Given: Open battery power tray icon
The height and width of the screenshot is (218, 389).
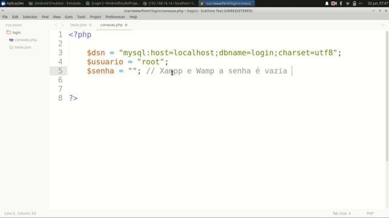Looking at the screenshot, I should pos(354,3).
